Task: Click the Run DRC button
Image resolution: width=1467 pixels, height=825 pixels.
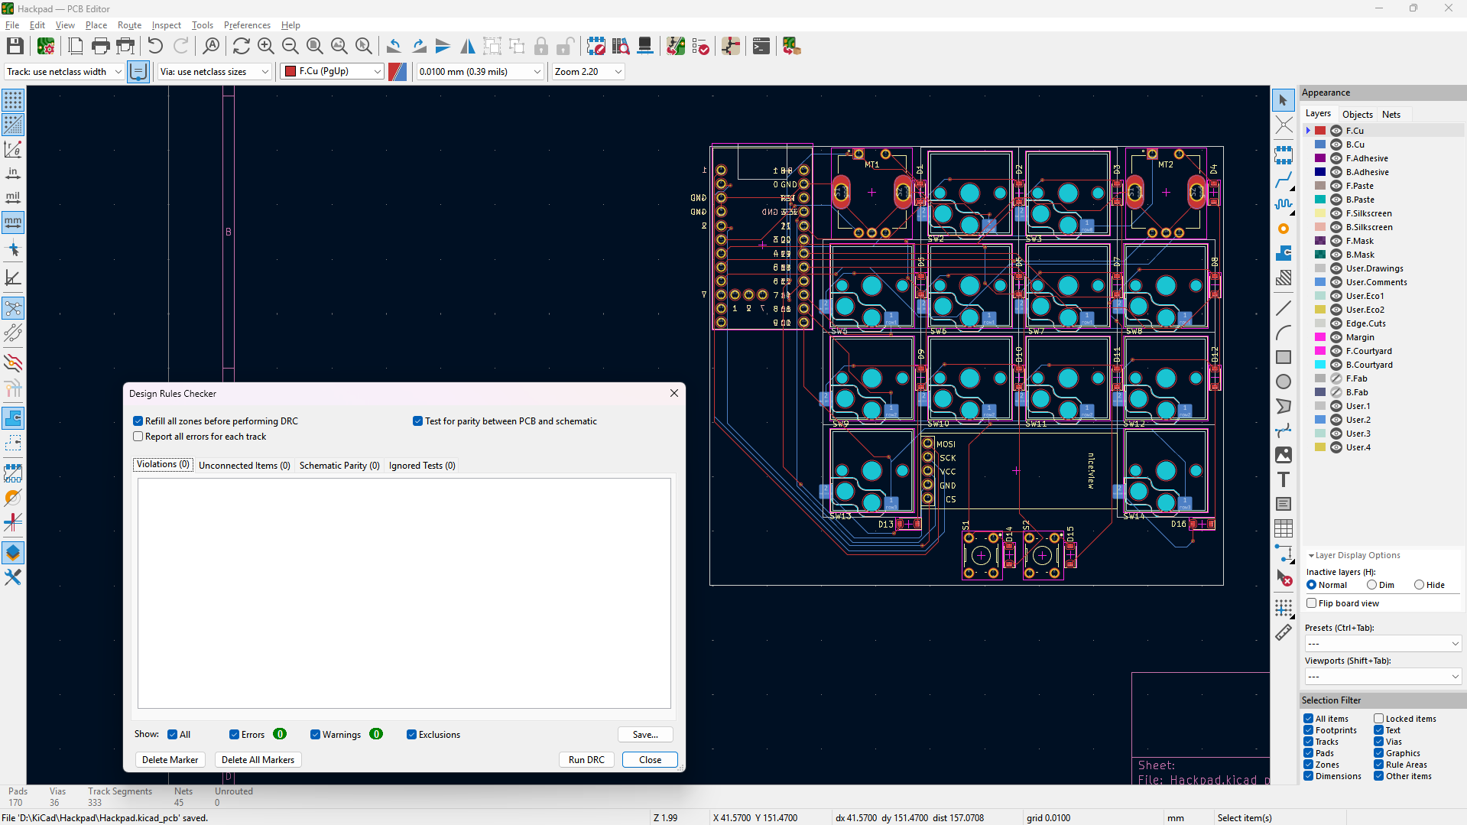Action: pos(586,759)
